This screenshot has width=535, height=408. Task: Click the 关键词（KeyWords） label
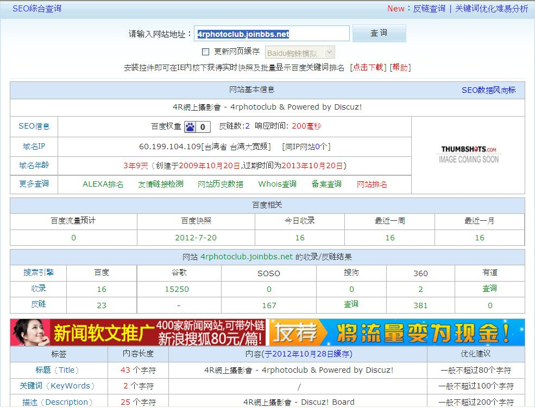[x=57, y=386]
